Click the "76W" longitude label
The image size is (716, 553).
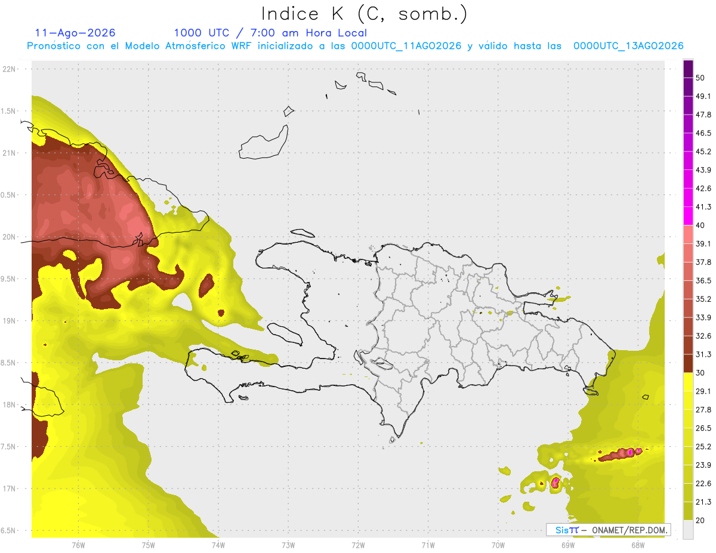coord(78,545)
